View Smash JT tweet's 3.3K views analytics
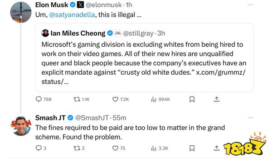This screenshot has height=163, width=272. [154, 148]
